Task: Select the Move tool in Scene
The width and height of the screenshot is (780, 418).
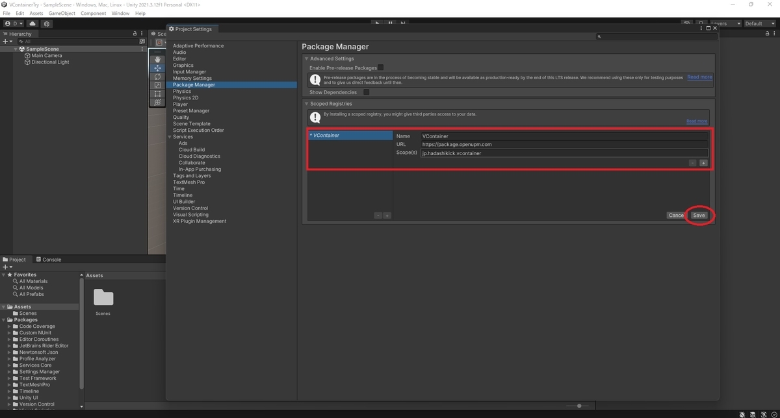Action: point(157,68)
